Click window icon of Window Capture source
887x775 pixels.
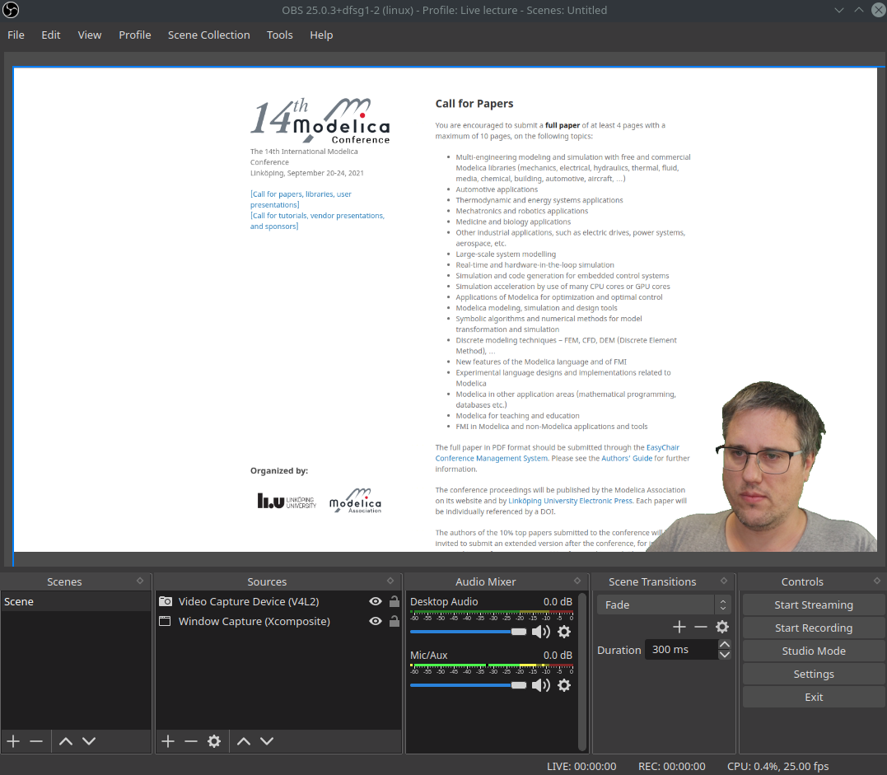[165, 621]
